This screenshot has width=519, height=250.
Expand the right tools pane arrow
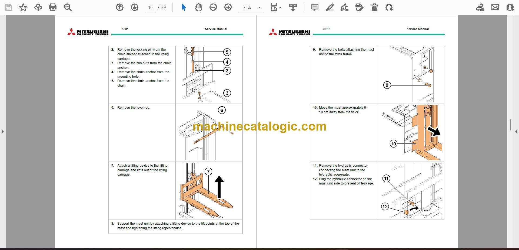pyautogui.click(x=516, y=132)
